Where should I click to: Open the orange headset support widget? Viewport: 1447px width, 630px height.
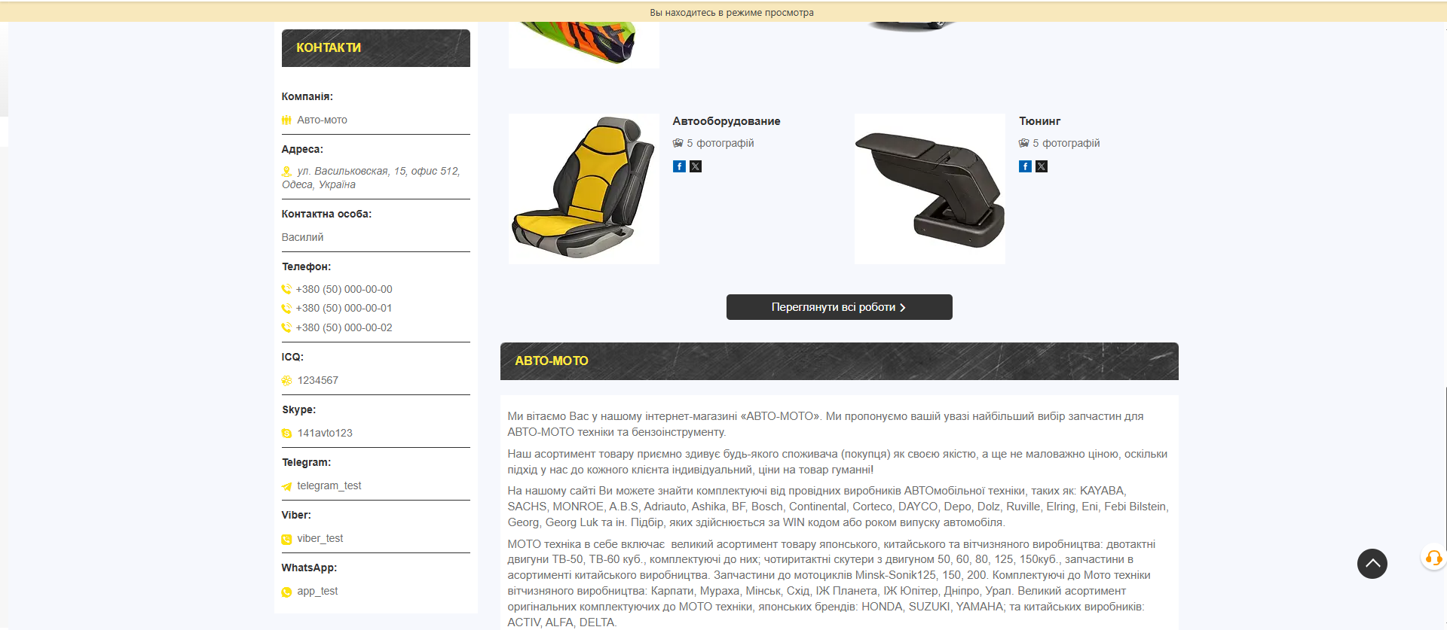tap(1433, 558)
